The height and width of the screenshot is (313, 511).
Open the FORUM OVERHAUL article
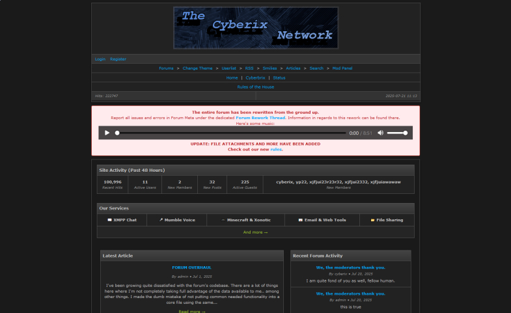tap(191, 267)
